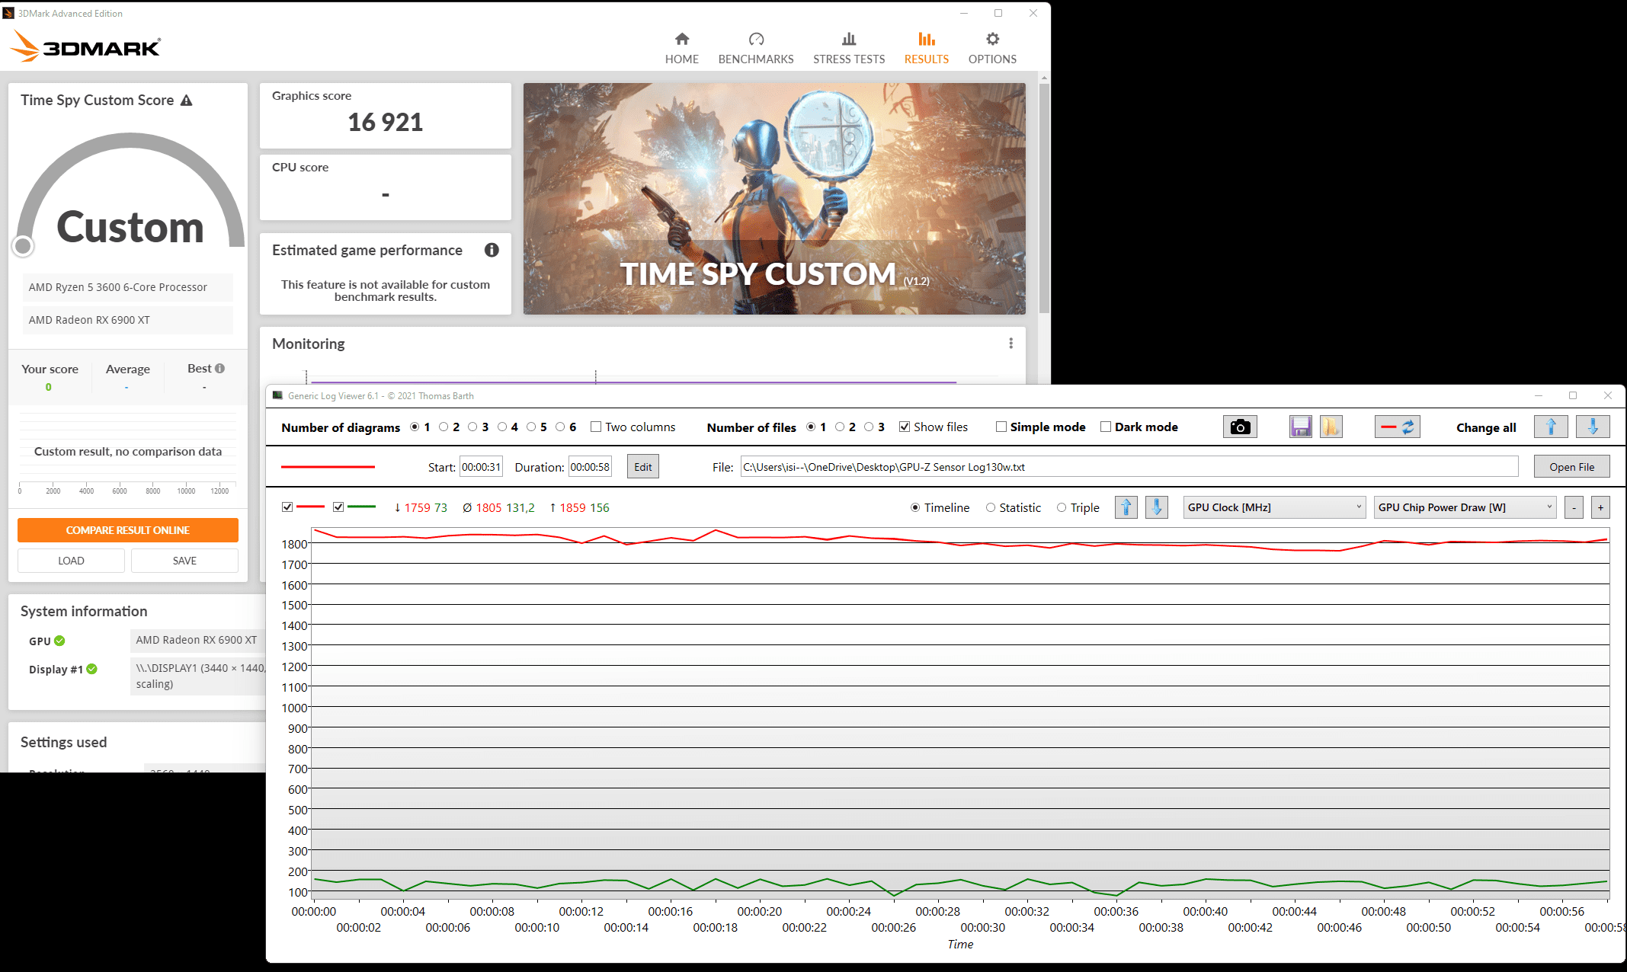
Task: Enable the Two columns checkbox
Action: point(596,427)
